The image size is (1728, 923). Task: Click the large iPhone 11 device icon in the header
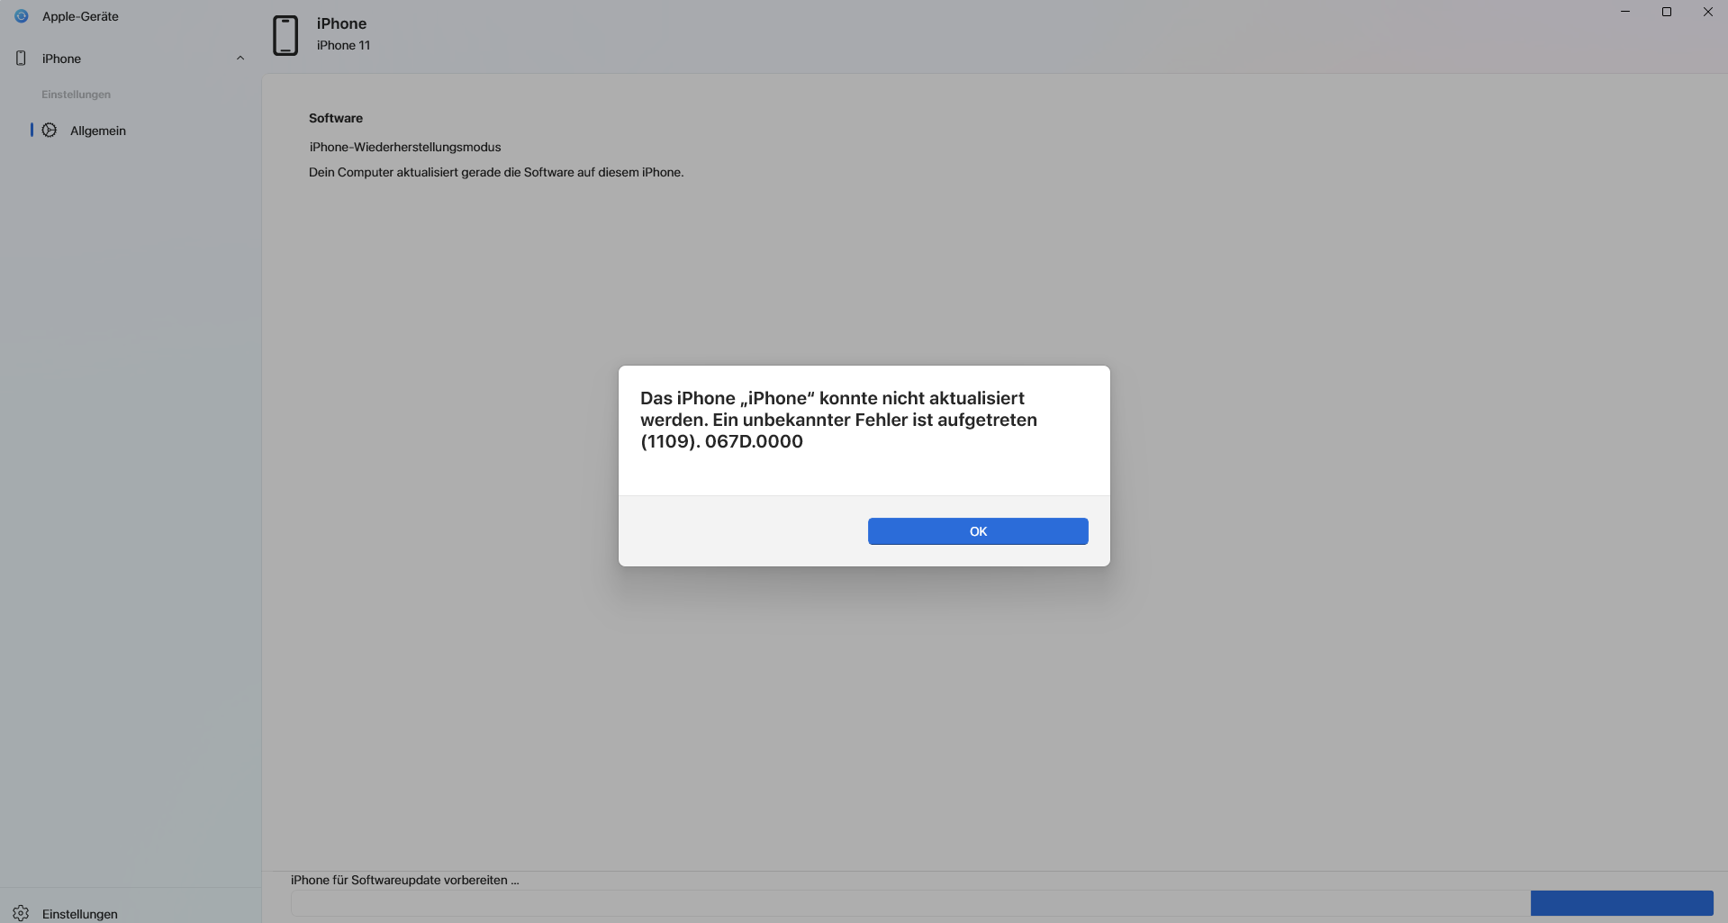tap(285, 35)
